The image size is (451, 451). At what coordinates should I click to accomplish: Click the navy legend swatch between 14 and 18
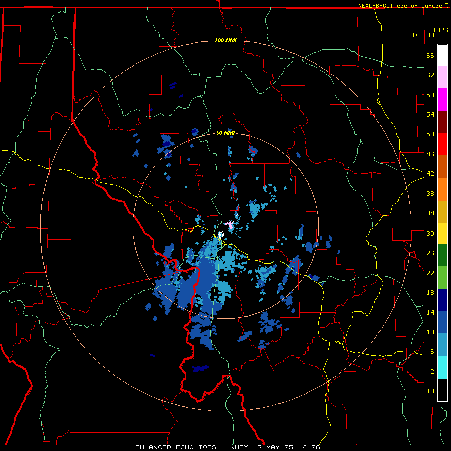[x=442, y=300]
